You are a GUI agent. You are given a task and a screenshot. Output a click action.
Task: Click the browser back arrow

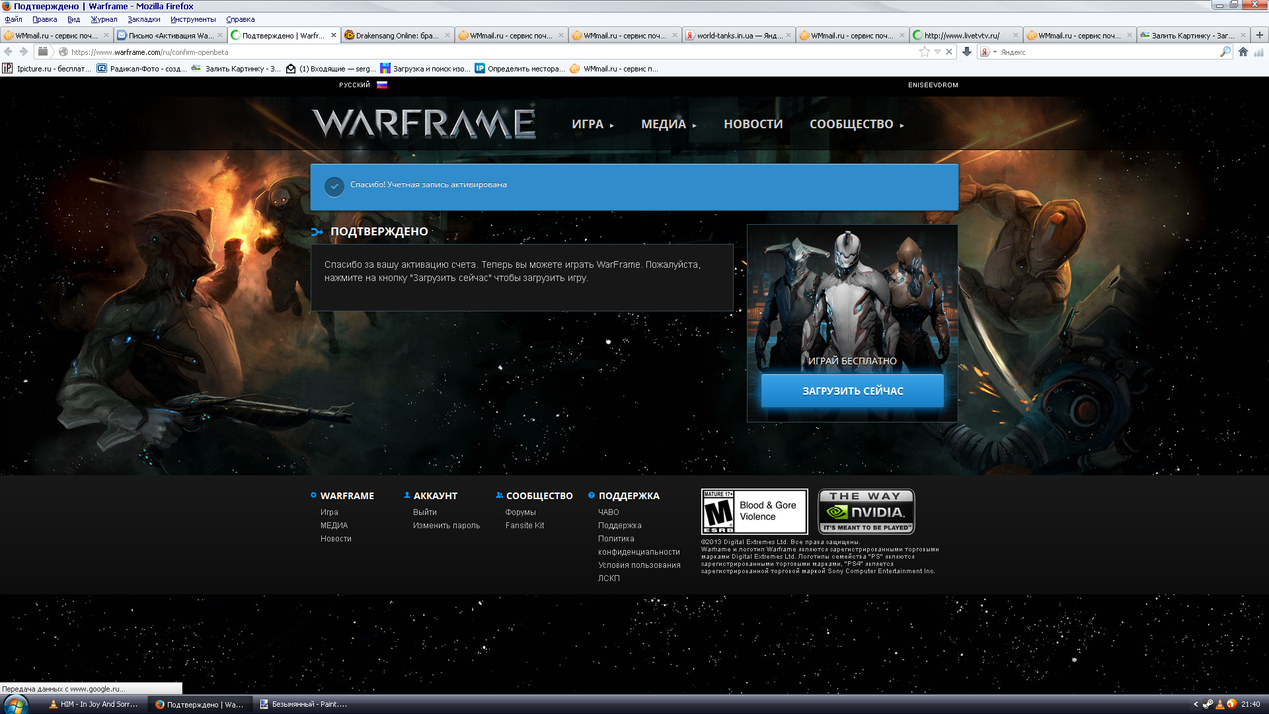click(x=9, y=52)
